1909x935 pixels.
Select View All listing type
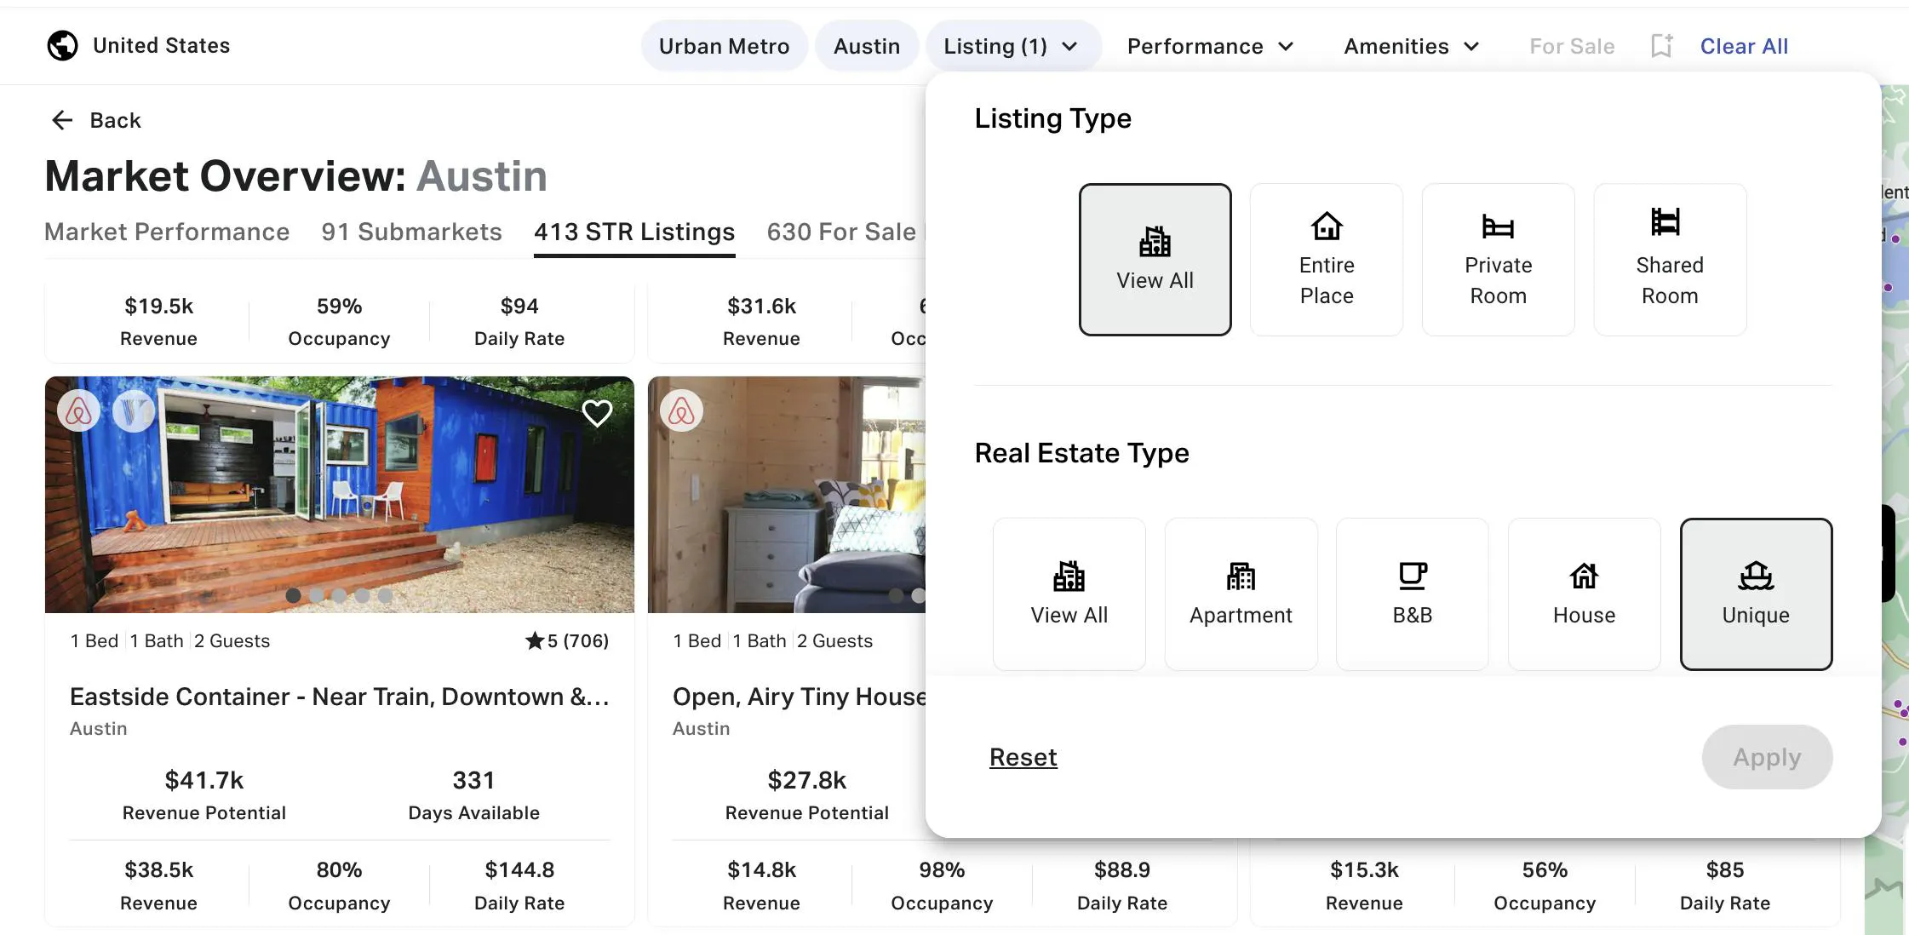1155,259
